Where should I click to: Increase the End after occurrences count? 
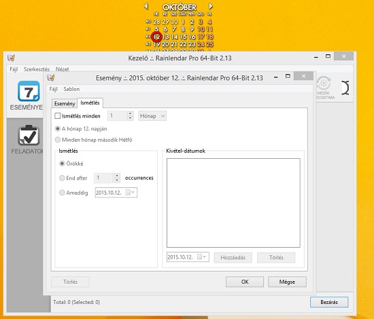click(x=117, y=176)
